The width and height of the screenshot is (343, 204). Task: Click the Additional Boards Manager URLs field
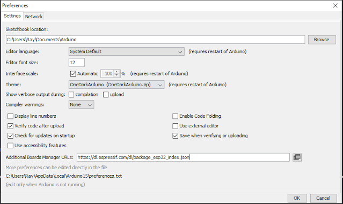(183, 157)
